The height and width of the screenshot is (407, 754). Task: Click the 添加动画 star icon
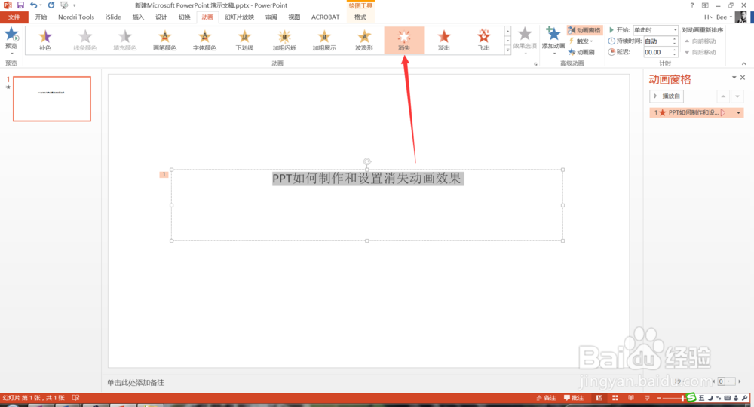pyautogui.click(x=553, y=34)
